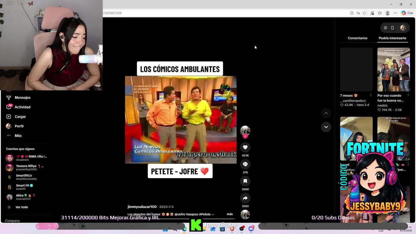Open Edge split-screen apps icon
The height and width of the screenshot is (234, 416).
(x=352, y=13)
